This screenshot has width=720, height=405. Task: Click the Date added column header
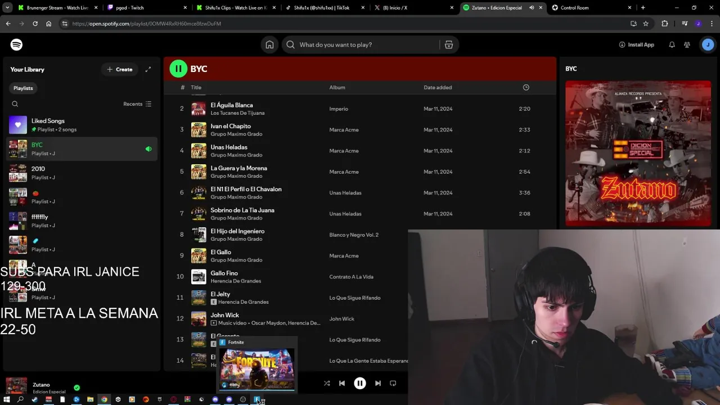438,87
